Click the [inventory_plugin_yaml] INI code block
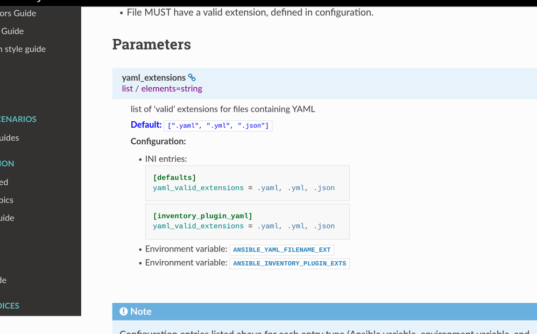537x334 pixels. [x=247, y=221]
